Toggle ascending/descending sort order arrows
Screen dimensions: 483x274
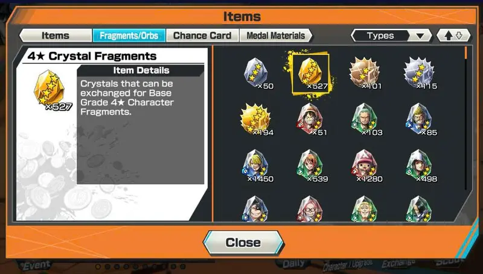[454, 36]
